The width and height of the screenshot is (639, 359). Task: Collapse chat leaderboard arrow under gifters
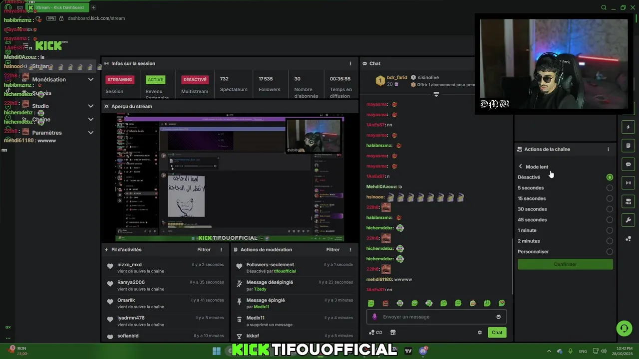[436, 94]
